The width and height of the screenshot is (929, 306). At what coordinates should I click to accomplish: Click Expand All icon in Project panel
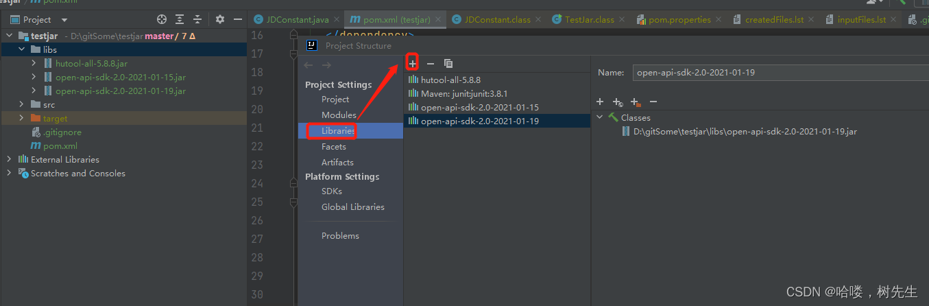click(180, 20)
